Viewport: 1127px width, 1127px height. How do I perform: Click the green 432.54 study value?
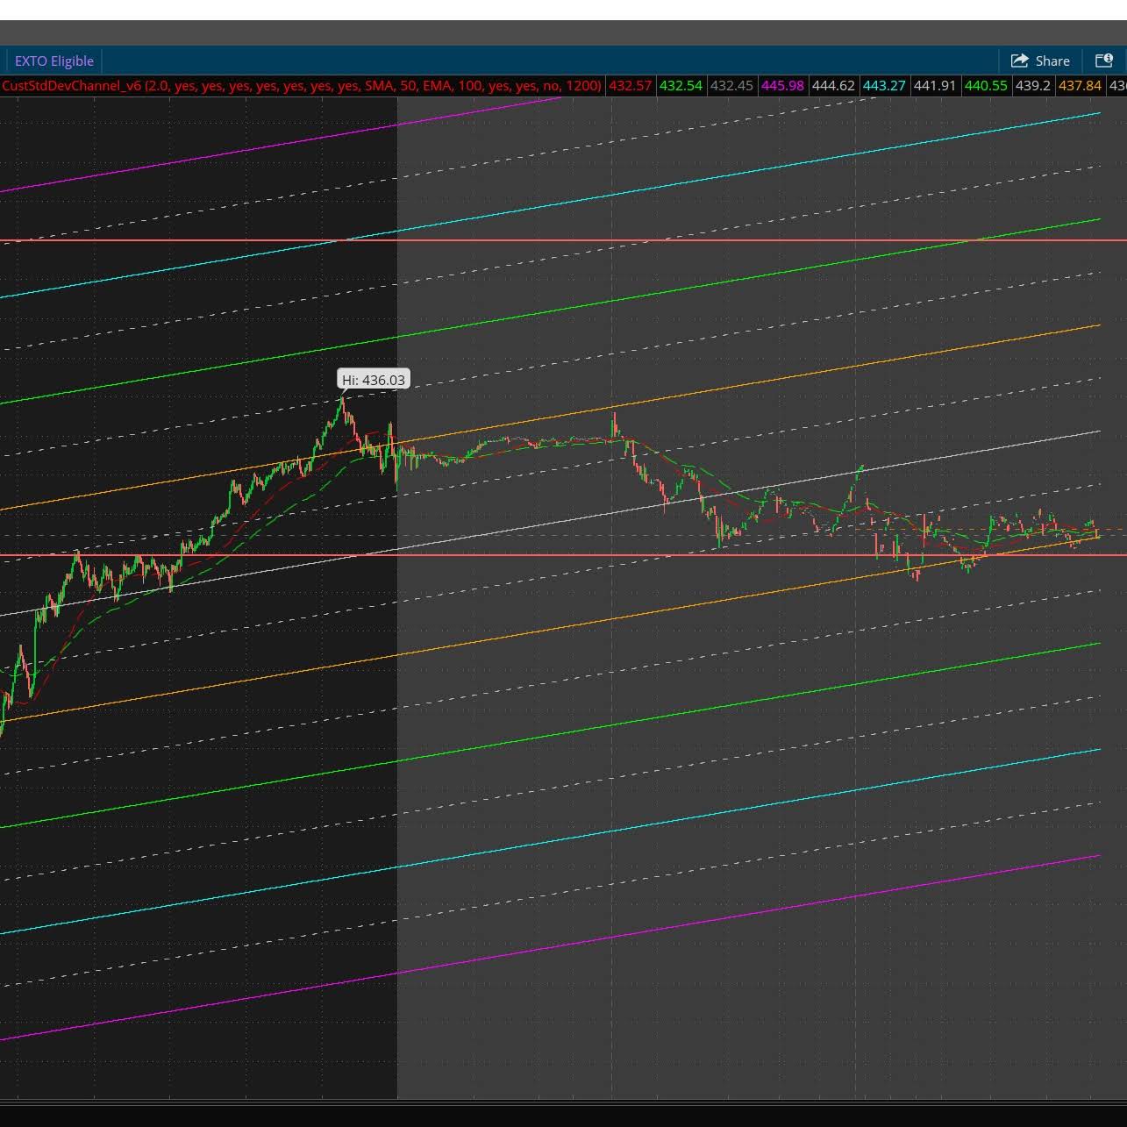point(681,86)
